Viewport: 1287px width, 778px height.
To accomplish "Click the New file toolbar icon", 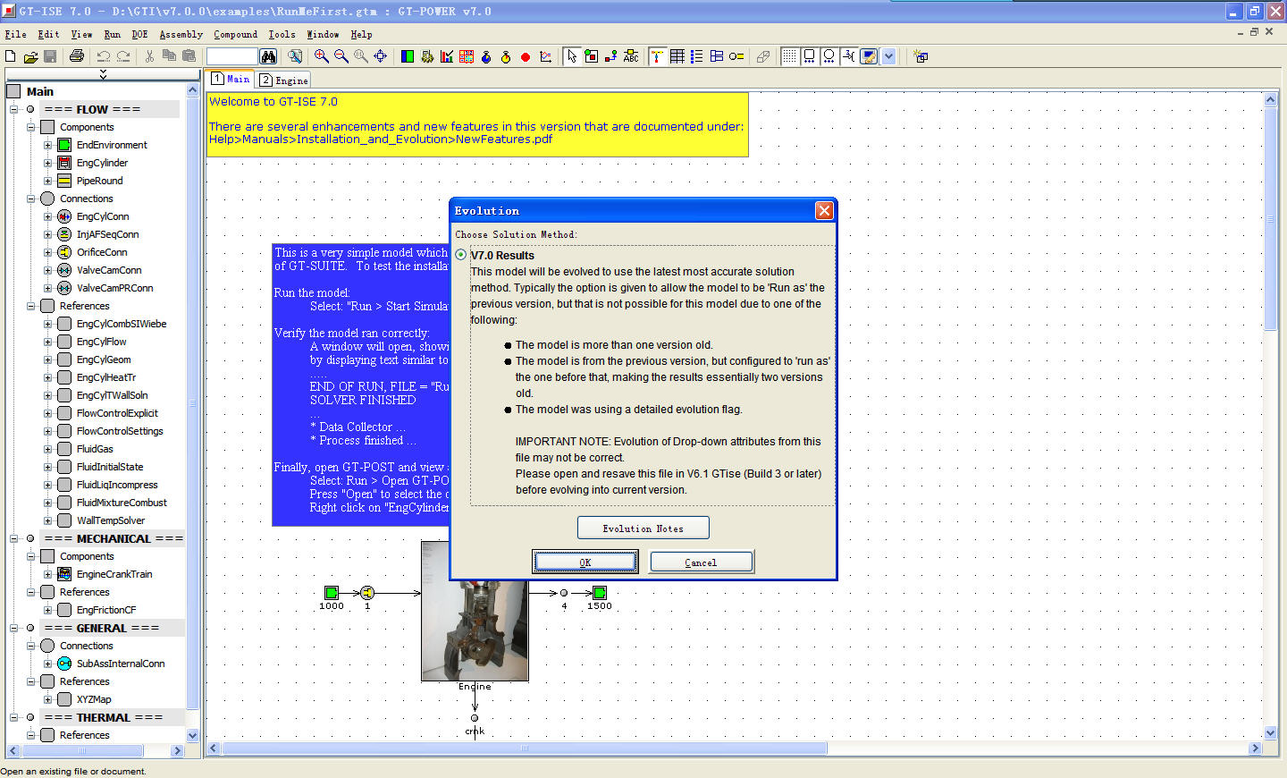I will point(11,56).
